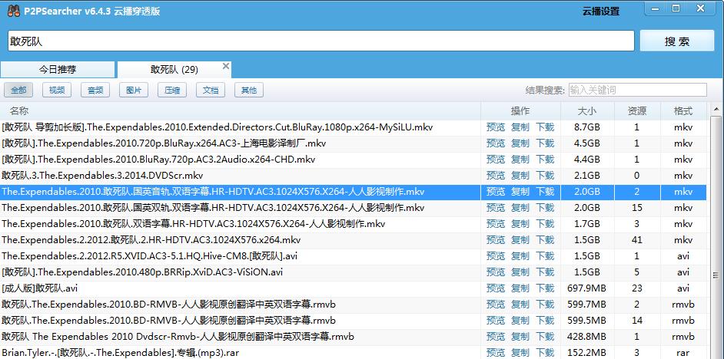Copy link for 上海电影译制厂 4.5GB file

coord(520,143)
